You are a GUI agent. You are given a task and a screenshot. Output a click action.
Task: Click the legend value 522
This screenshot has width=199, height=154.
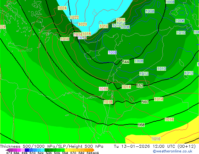click(40, 153)
